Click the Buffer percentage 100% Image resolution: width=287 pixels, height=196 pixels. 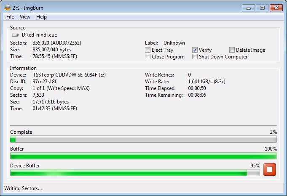pos(271,149)
